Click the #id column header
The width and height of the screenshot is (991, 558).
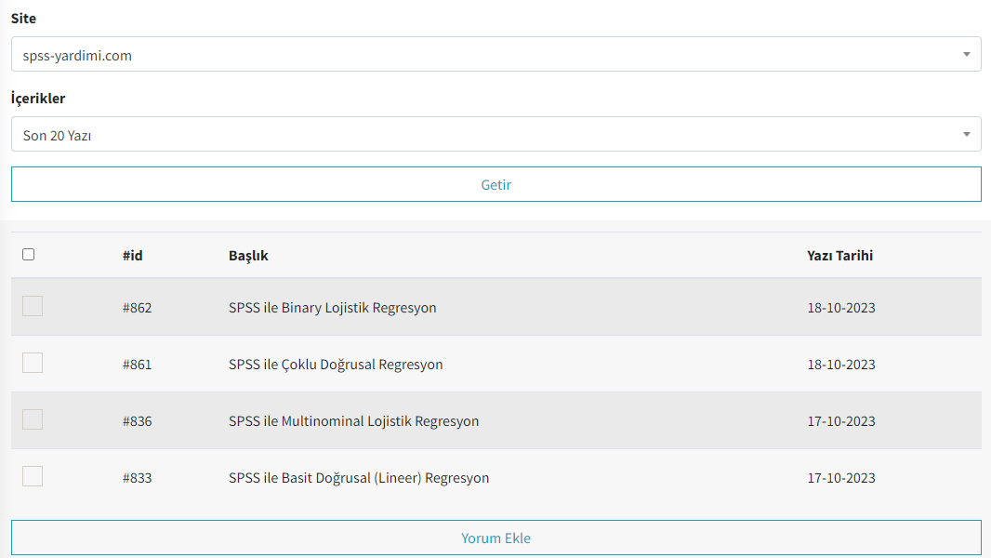click(133, 256)
